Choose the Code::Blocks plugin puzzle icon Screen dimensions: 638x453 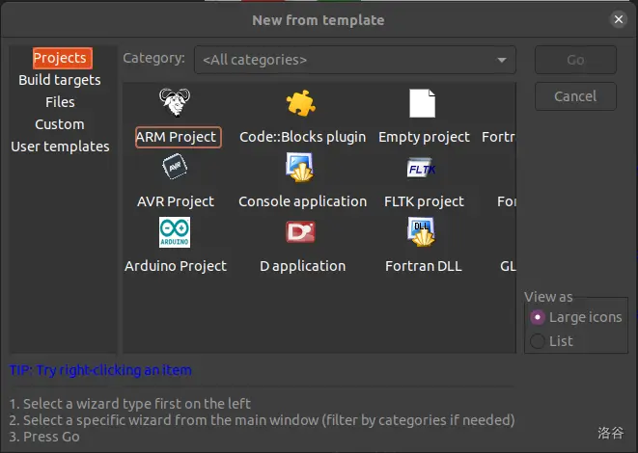click(301, 102)
